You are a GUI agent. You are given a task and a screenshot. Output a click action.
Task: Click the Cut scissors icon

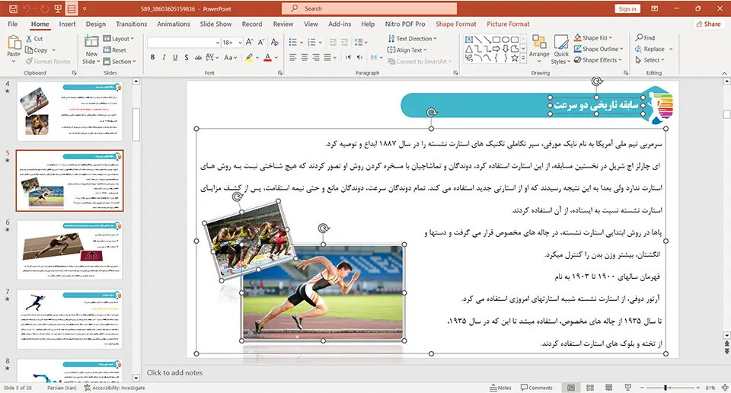(x=30, y=39)
